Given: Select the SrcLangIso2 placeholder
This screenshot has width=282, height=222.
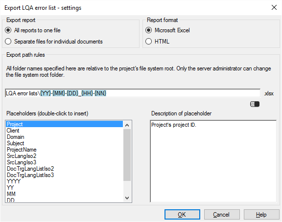Looking at the screenshot, I should pos(65,156).
